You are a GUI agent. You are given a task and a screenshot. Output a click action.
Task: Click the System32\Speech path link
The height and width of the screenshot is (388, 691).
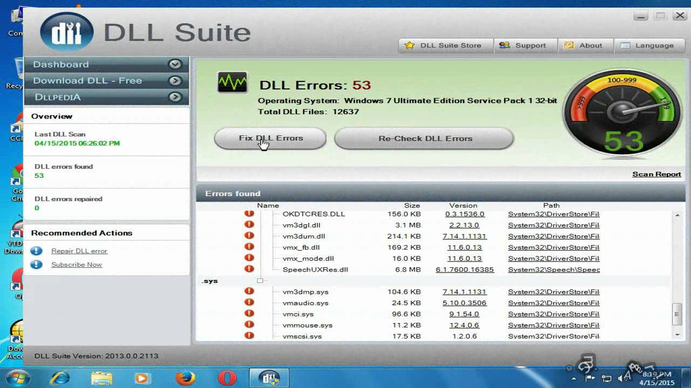pyautogui.click(x=554, y=269)
